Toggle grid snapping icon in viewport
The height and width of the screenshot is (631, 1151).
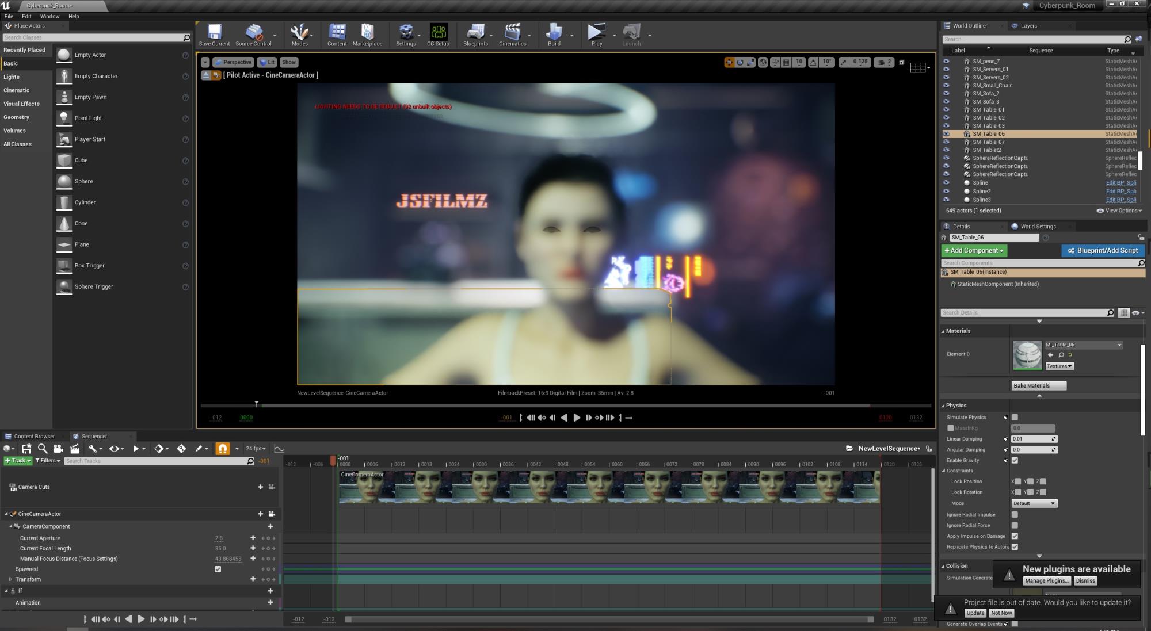(x=786, y=62)
